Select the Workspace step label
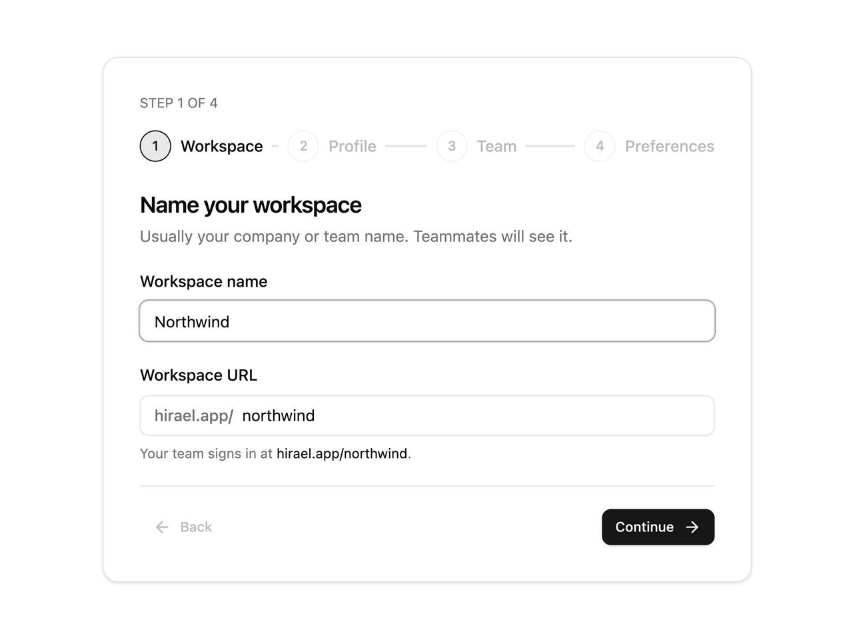853x640 pixels. 222,146
